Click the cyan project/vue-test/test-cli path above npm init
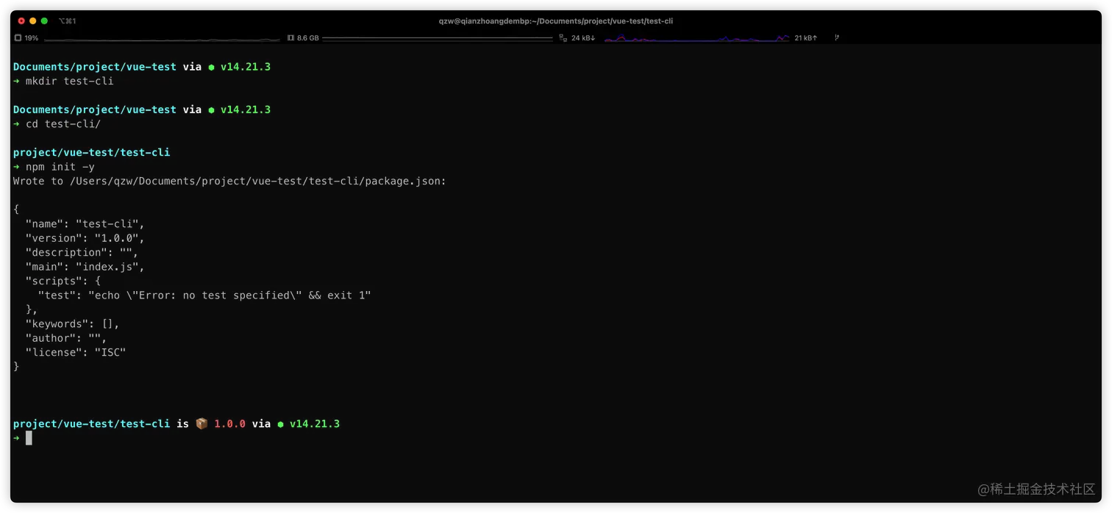 (92, 152)
